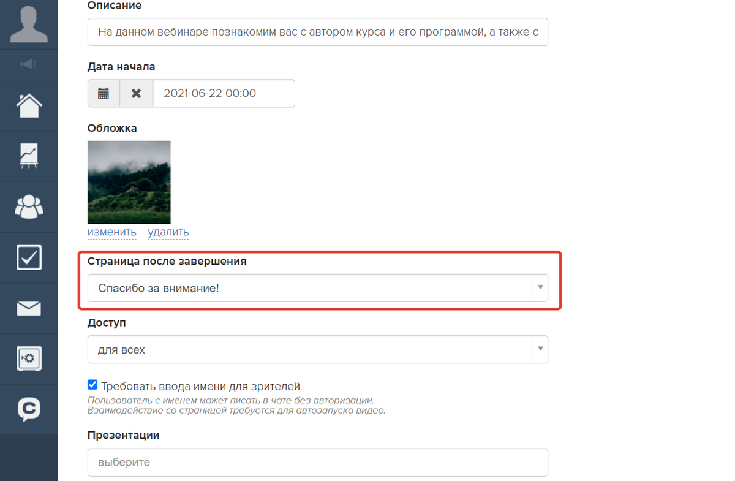Click the 'изменить' cover link

[x=112, y=232]
